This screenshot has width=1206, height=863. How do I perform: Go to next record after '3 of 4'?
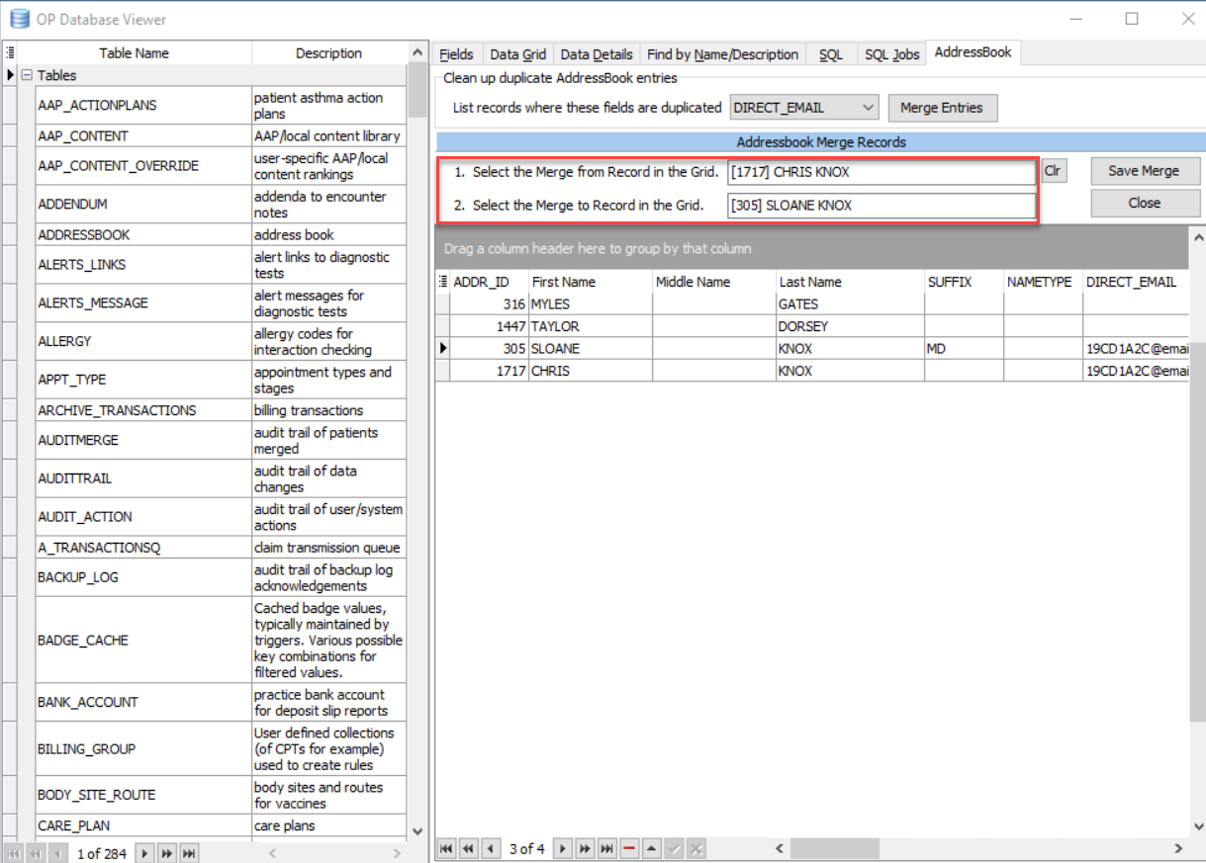pos(563,848)
